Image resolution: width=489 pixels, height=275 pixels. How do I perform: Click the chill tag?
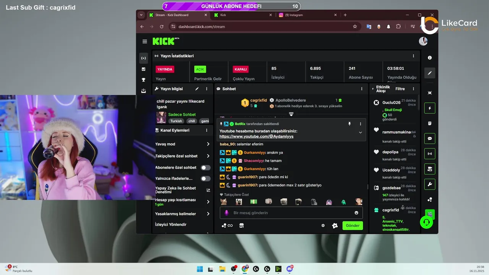coord(192,121)
